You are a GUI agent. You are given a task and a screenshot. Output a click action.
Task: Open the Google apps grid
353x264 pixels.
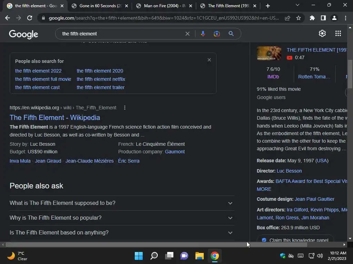click(338, 33)
